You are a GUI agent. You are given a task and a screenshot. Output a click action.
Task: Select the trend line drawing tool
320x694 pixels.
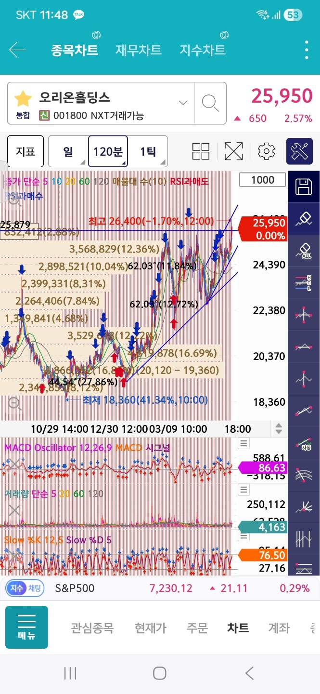pos(304,411)
